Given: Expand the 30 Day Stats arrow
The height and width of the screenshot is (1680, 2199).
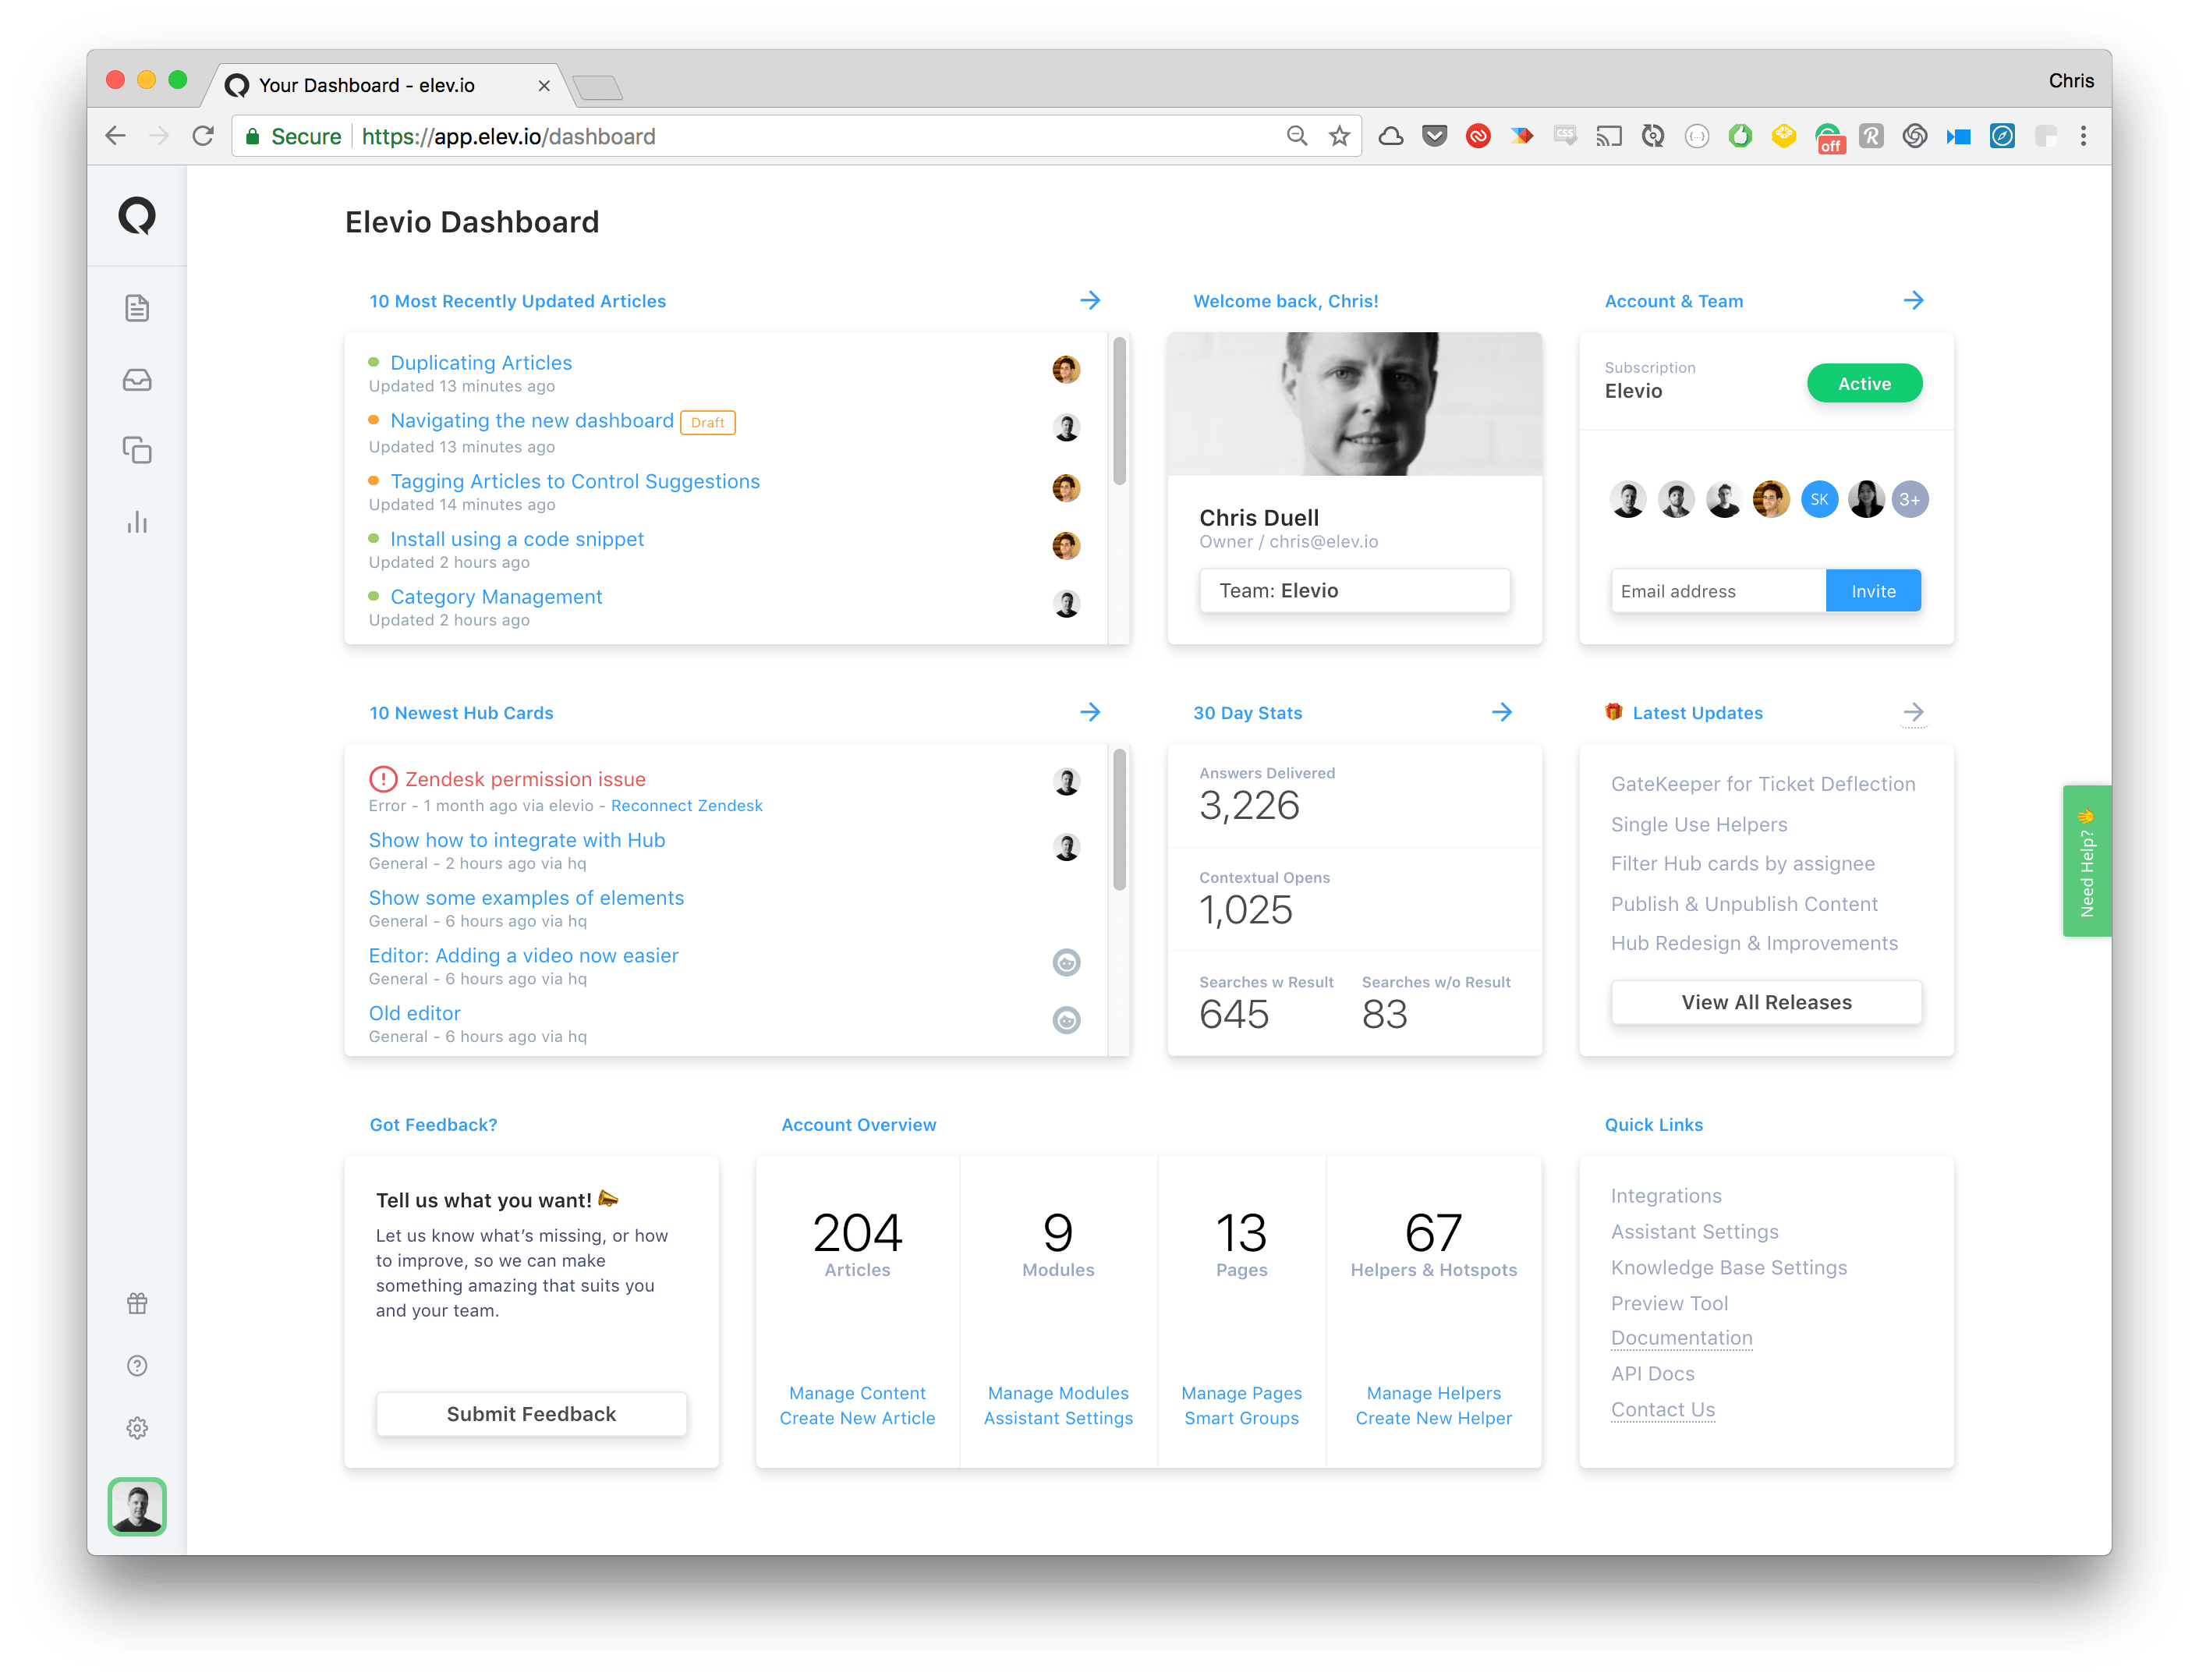Looking at the screenshot, I should (x=1501, y=712).
